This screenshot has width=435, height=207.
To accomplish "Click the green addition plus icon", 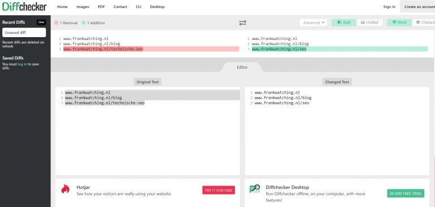I will tap(84, 23).
